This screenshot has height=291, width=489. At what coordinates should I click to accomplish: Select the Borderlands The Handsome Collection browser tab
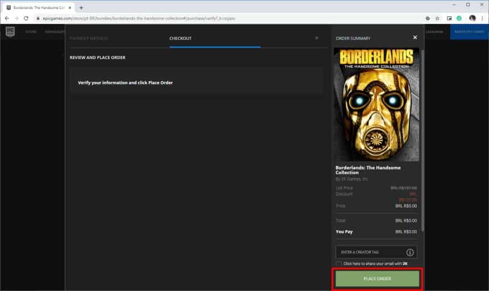[39, 7]
